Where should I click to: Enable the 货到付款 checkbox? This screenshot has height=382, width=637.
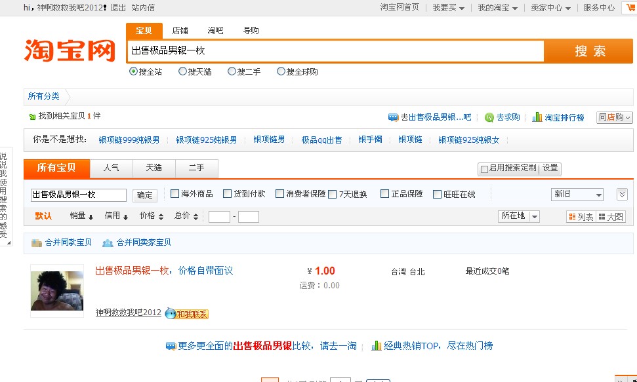(x=227, y=194)
